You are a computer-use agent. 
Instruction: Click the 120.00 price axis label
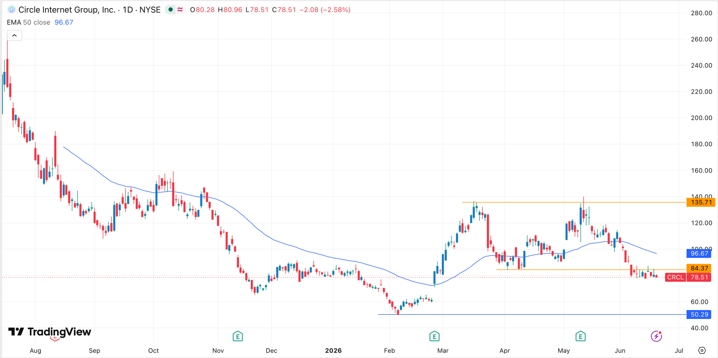[x=701, y=223]
